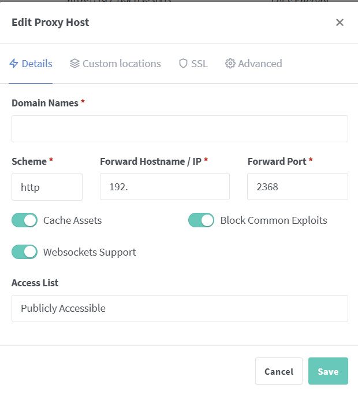Select the Details tab

pos(36,64)
